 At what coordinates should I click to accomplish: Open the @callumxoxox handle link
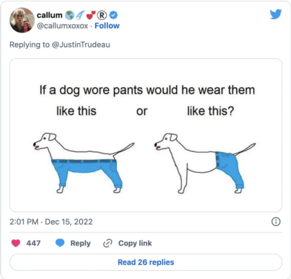coord(62,26)
